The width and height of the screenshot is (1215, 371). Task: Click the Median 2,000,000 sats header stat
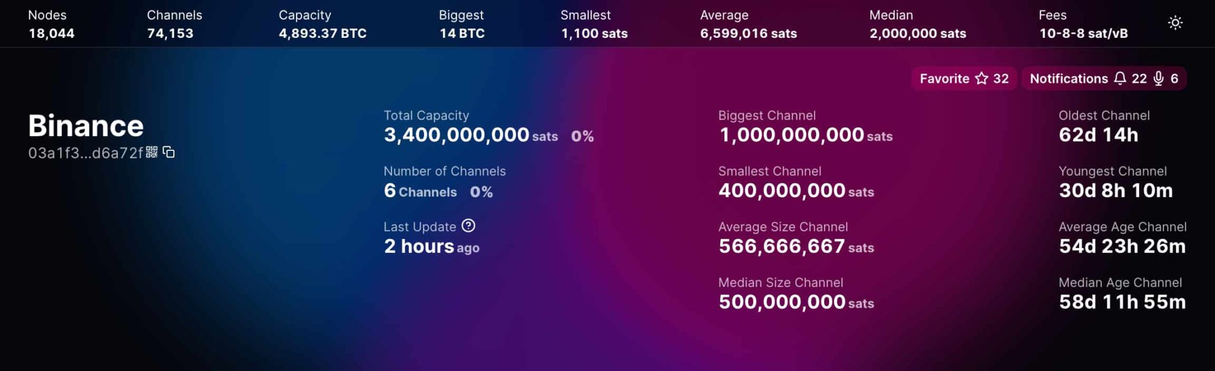pos(917,24)
